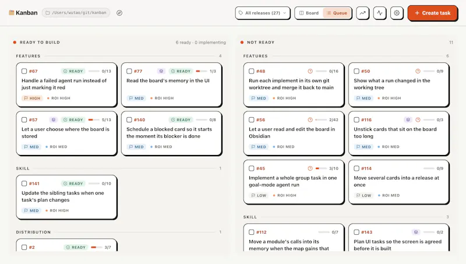Screen dimensions: 466x264
Task: Check the box for task #141
Action: click(24, 184)
